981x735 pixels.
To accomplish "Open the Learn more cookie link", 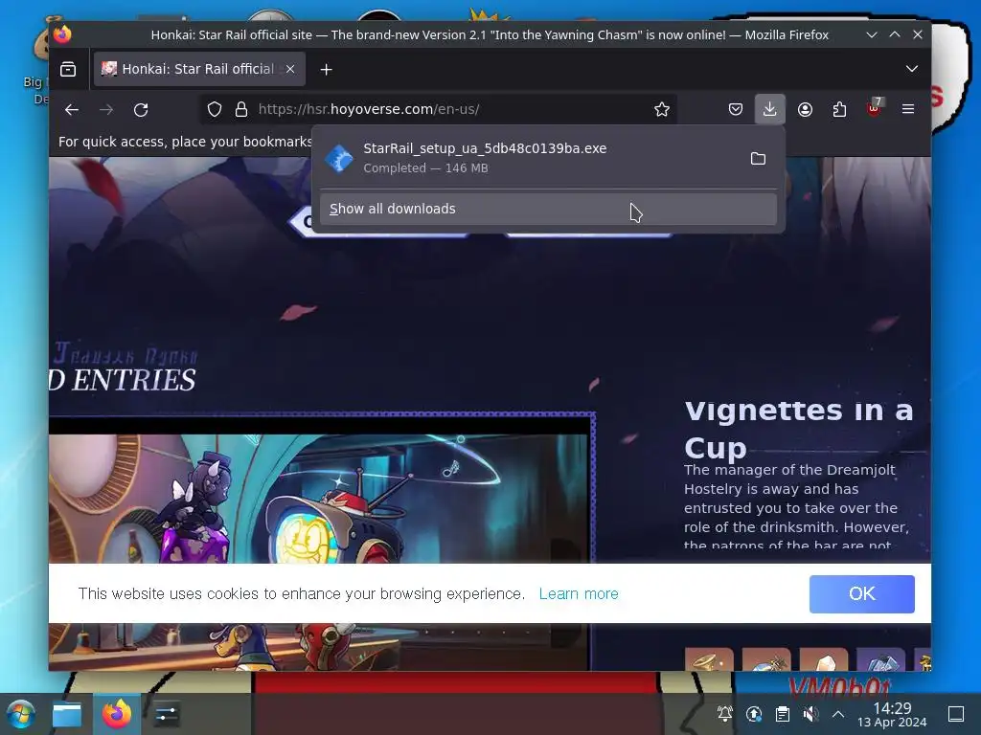I will (x=578, y=593).
